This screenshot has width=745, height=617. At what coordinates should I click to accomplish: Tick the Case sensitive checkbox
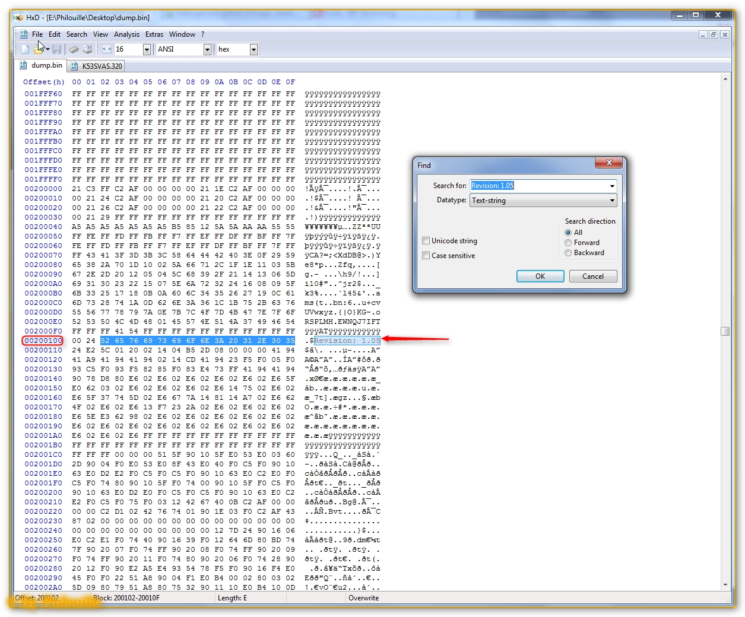tap(426, 256)
